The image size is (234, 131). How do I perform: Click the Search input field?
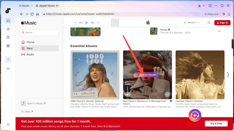coord(39,33)
